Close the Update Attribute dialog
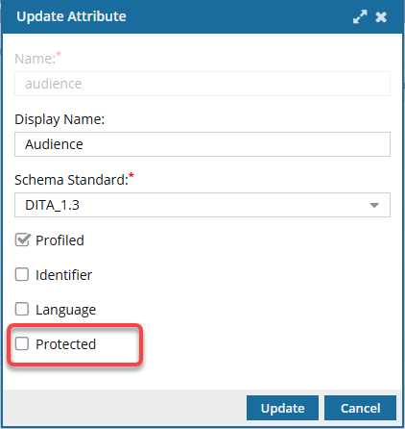 coord(381,17)
